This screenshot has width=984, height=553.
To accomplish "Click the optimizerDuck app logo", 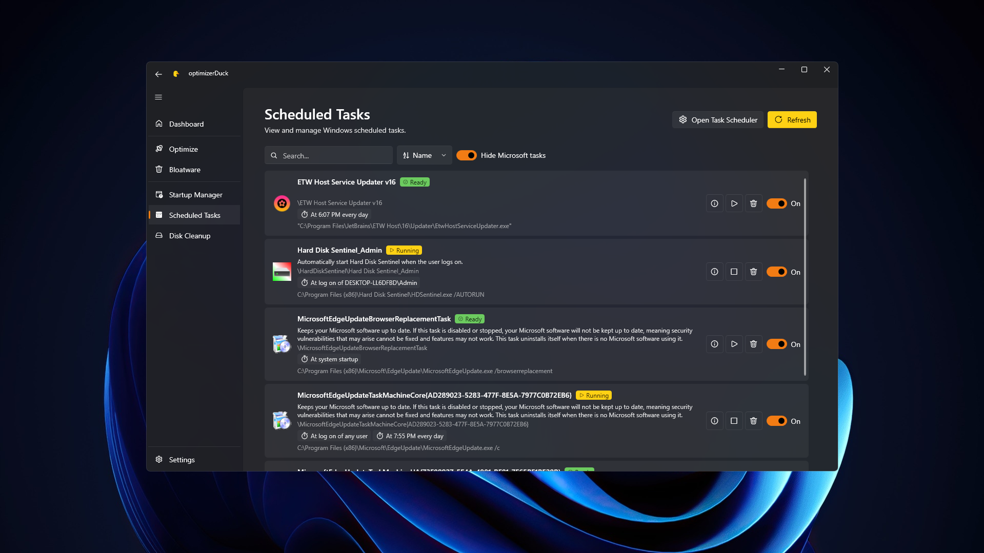I will pos(176,73).
